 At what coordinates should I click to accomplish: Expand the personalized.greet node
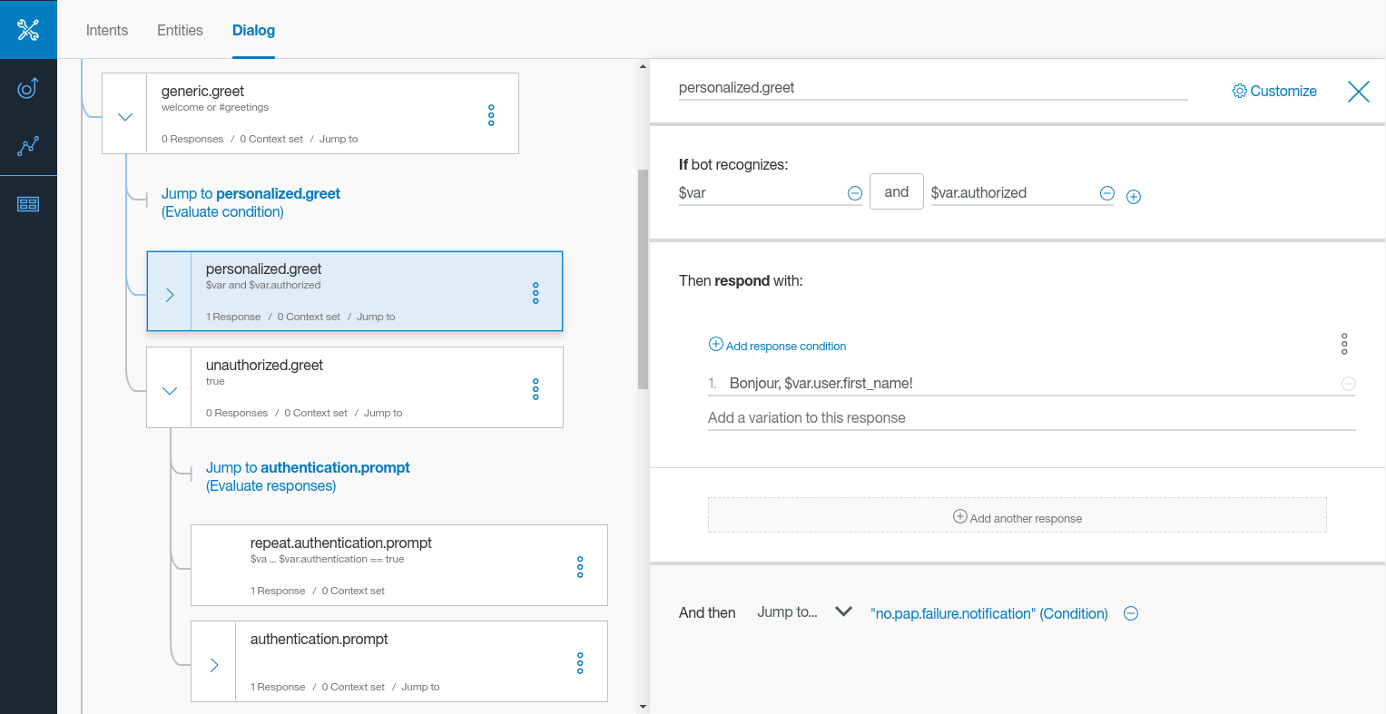click(170, 295)
